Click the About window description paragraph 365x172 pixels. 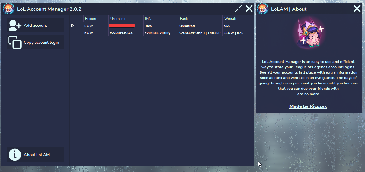pos(308,78)
